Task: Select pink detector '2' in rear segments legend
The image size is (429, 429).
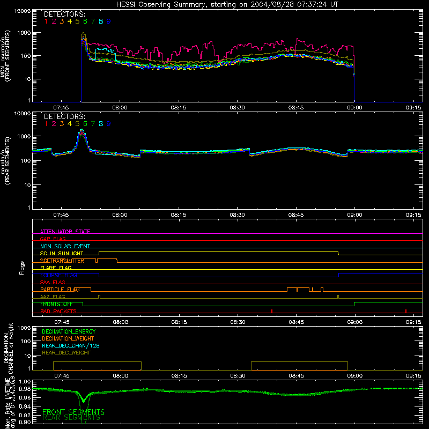Action: tap(54, 124)
